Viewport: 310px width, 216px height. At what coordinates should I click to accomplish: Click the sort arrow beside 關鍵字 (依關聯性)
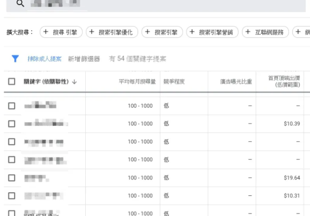pos(75,81)
